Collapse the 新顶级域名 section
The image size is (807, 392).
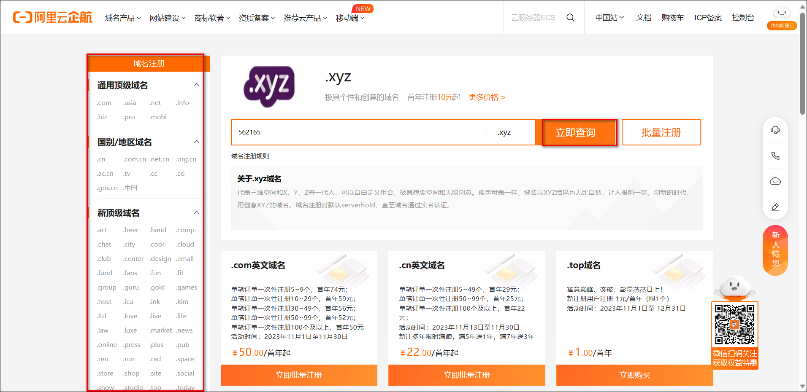click(196, 212)
